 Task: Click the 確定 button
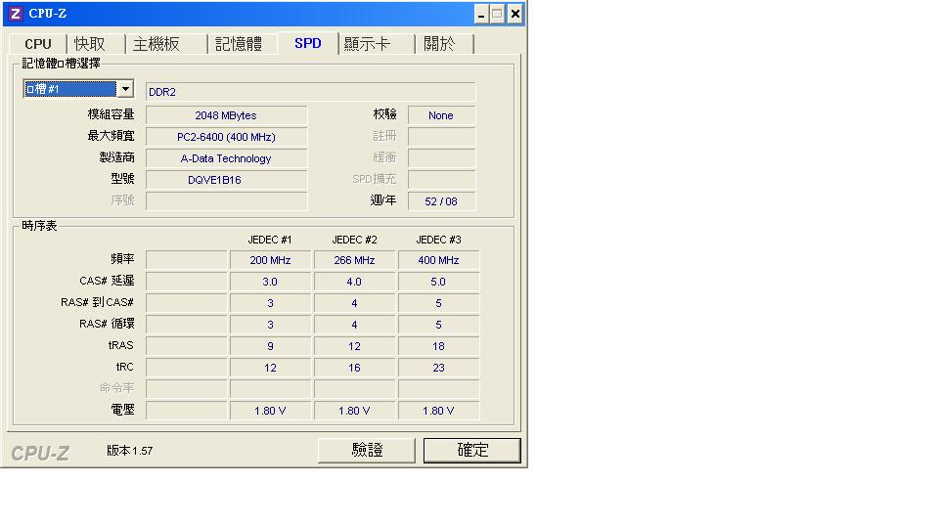click(x=472, y=450)
